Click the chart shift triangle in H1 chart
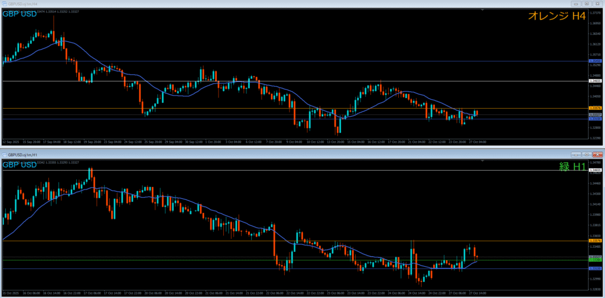Image resolution: width=605 pixels, height=298 pixels. 483,161
